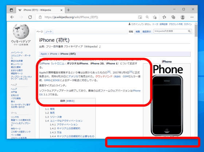
Task: Open sidebar link おまかせ表示
Action: (17, 70)
